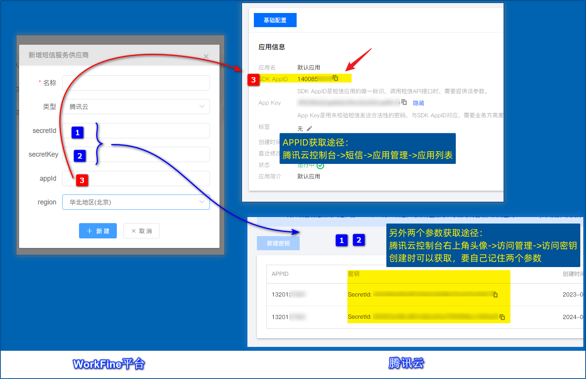Viewport: 586px width, 379px height.
Task: Click the 默认应用 application name value
Action: (309, 68)
